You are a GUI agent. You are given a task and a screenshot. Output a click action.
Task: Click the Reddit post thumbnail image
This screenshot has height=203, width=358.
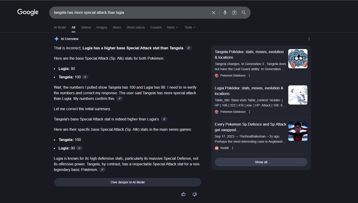(x=298, y=131)
